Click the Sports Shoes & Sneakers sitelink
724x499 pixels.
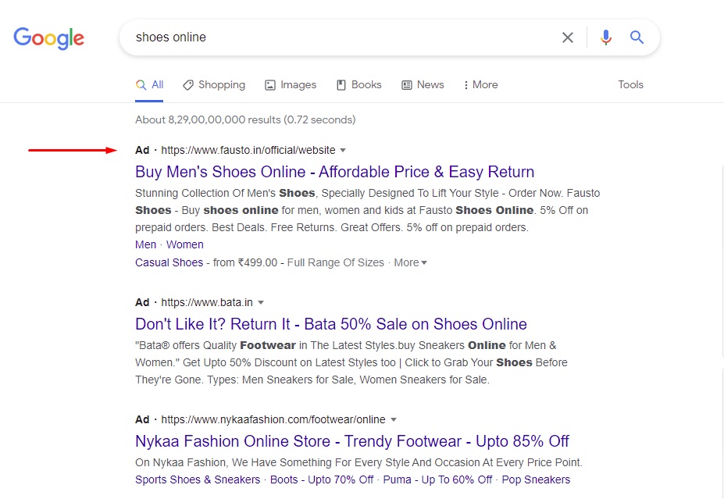coord(197,479)
